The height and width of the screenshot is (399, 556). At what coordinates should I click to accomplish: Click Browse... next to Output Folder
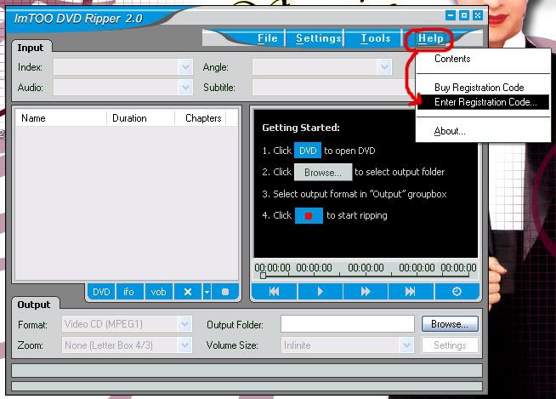click(x=450, y=324)
